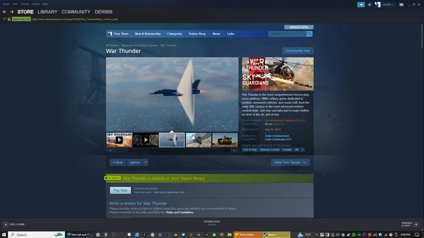
Task: Open the DER999 profile tab
Action: pyautogui.click(x=103, y=12)
